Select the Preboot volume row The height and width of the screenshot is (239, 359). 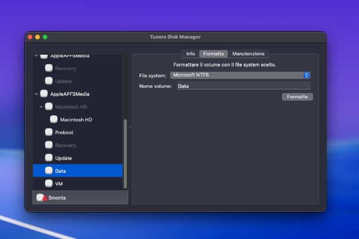[78, 132]
